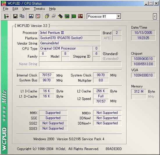This screenshot has height=155, width=160.
Task: Open the Processor #1 dropdown arrow
Action: (x=118, y=16)
